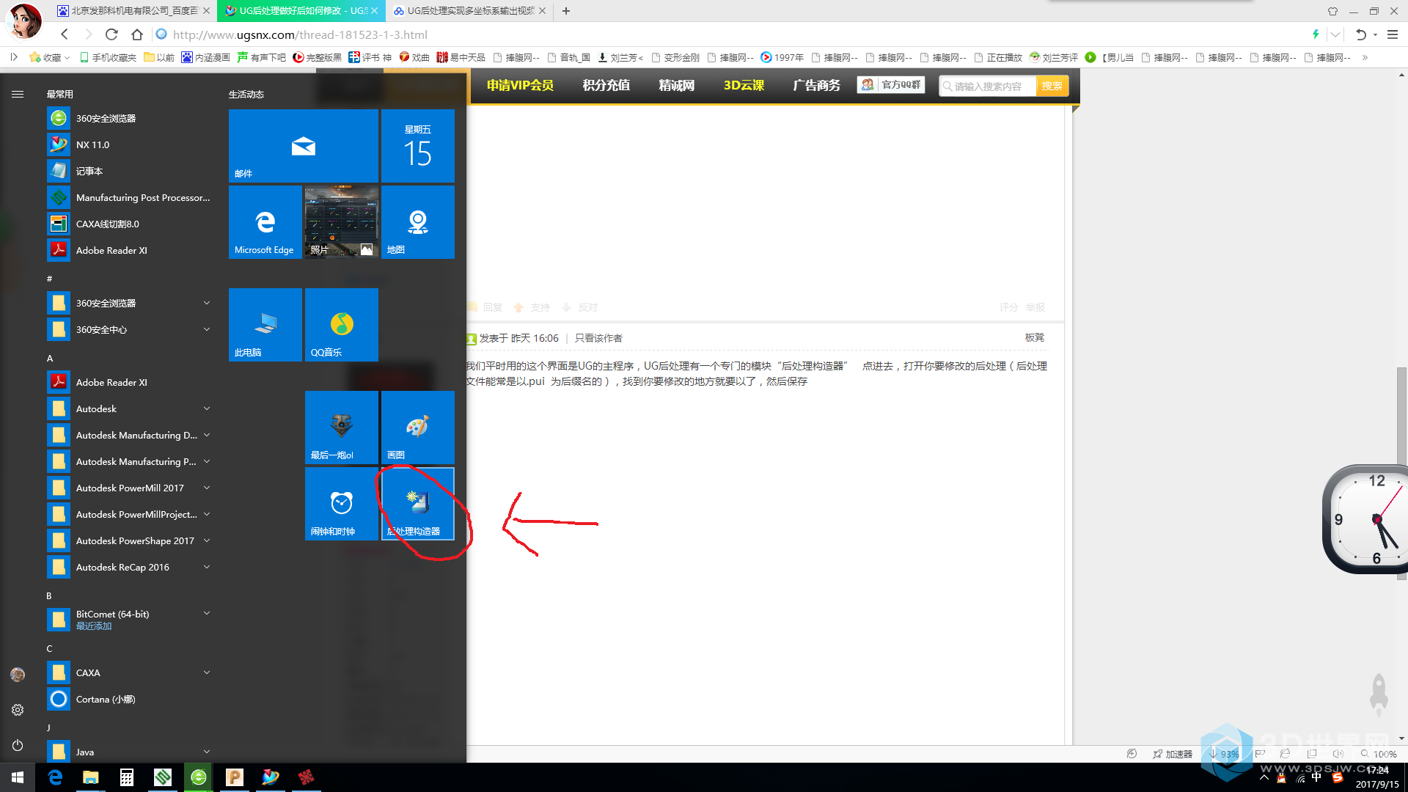This screenshot has height=792, width=1408.
Task: Click the 支持 support link
Action: [532, 307]
